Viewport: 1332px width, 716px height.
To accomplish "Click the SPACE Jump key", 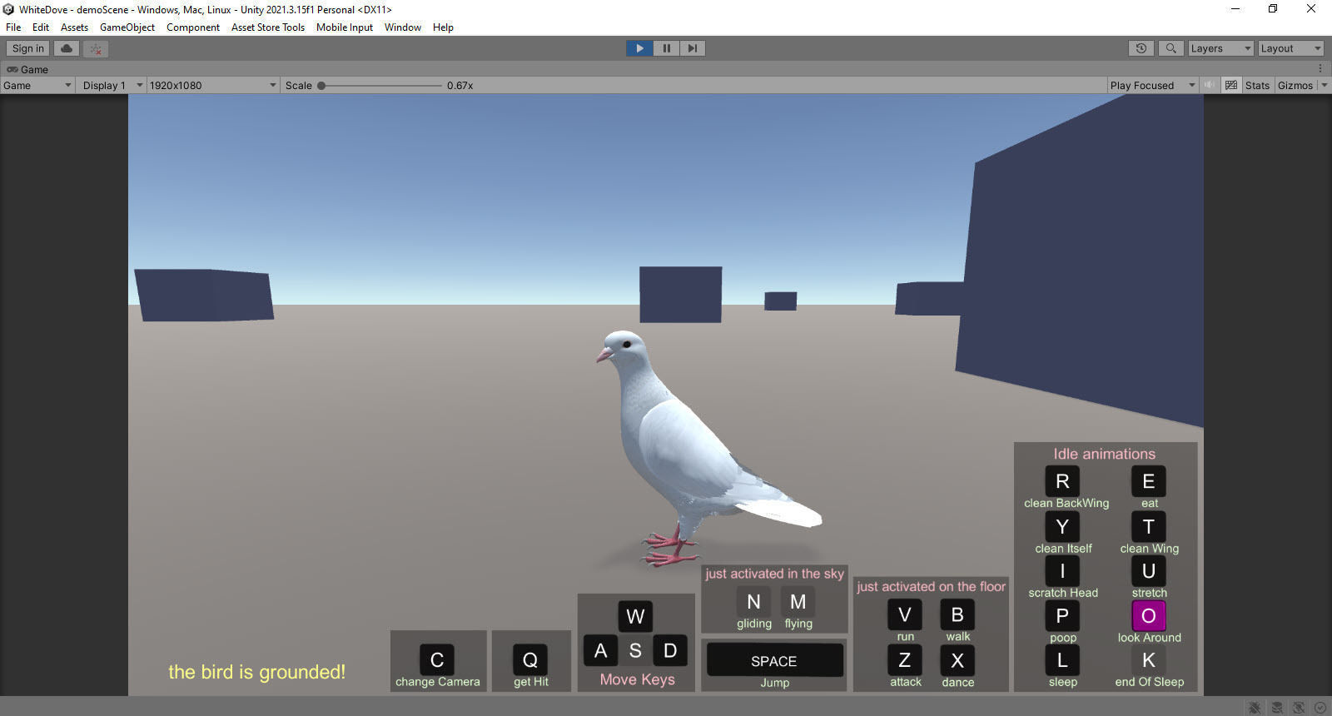I will pos(774,661).
